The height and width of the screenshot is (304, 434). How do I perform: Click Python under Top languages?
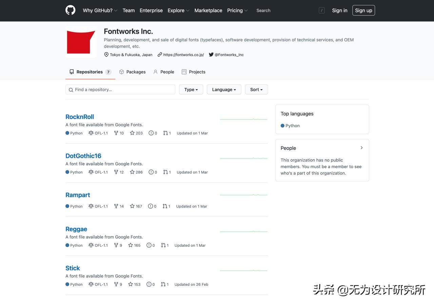293,126
